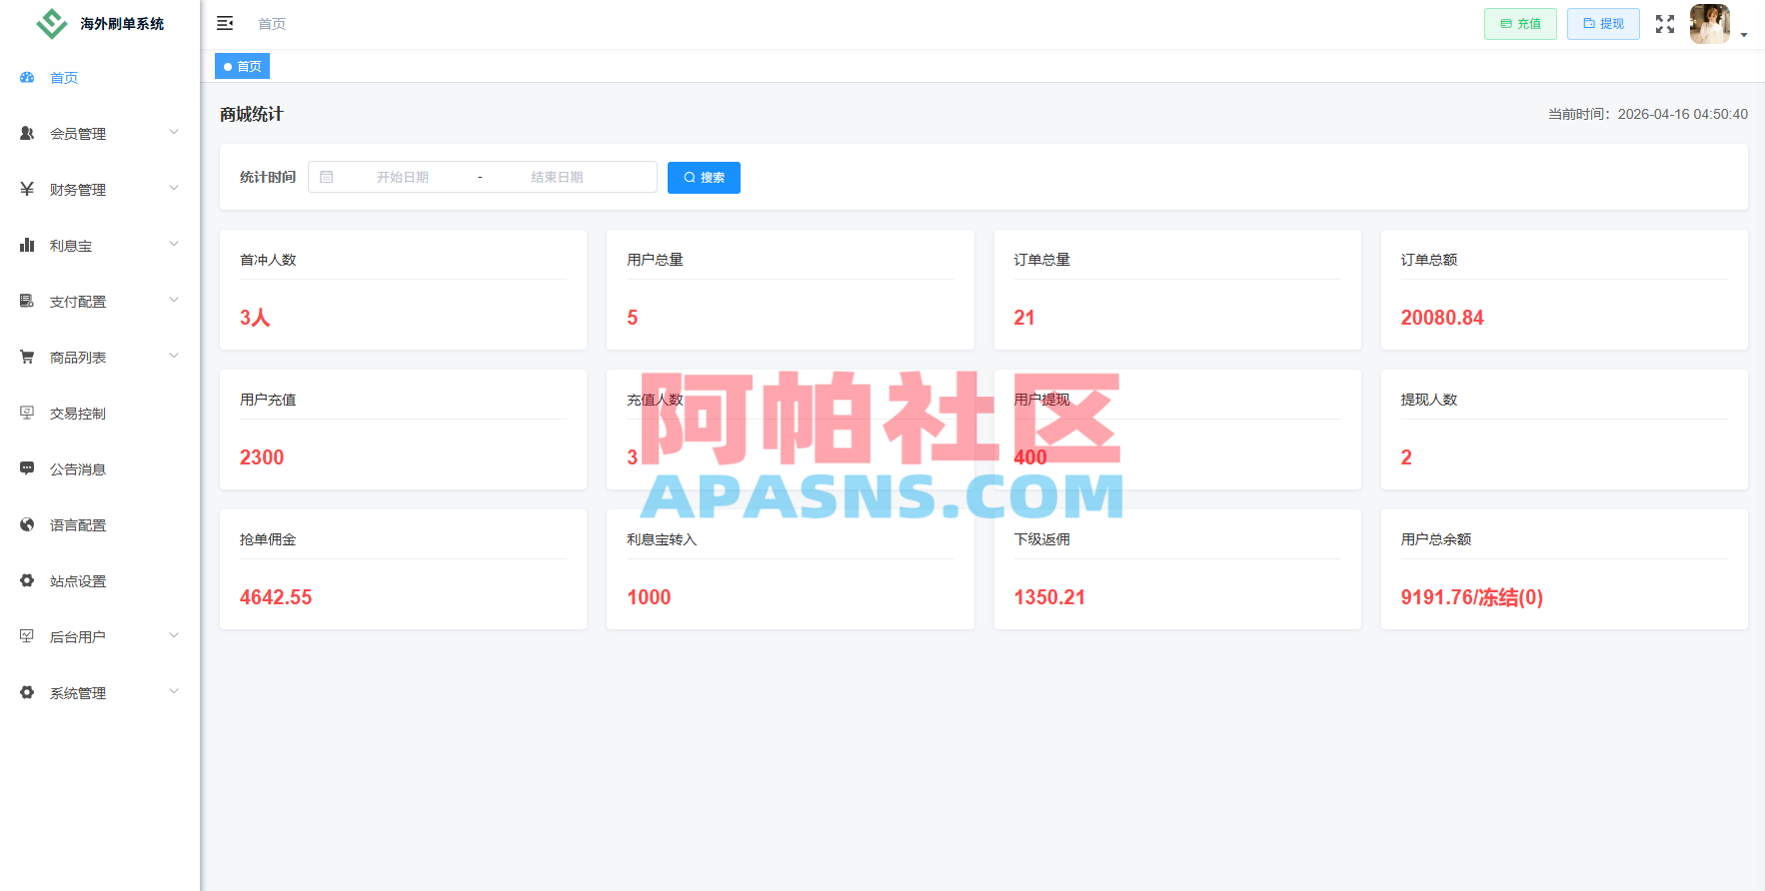Click the 海外刷单系统 logo icon
This screenshot has width=1765, height=891.
tap(51, 23)
